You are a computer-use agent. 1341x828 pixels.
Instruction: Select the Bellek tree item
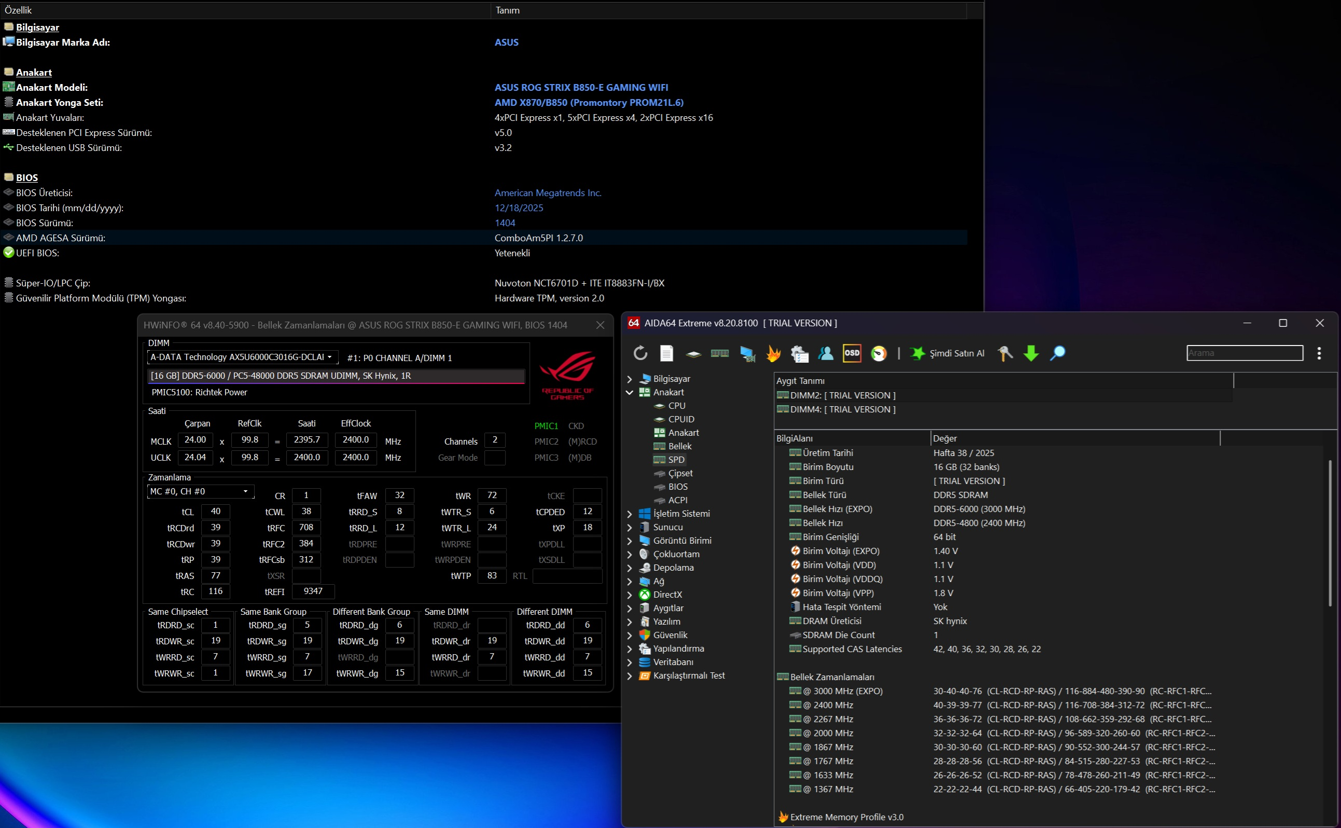(679, 446)
